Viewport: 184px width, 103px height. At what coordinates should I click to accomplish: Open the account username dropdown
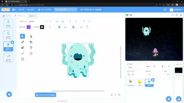tap(178, 9)
